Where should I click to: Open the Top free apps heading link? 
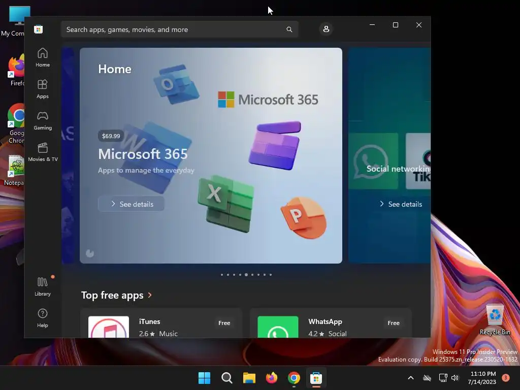coord(112,295)
